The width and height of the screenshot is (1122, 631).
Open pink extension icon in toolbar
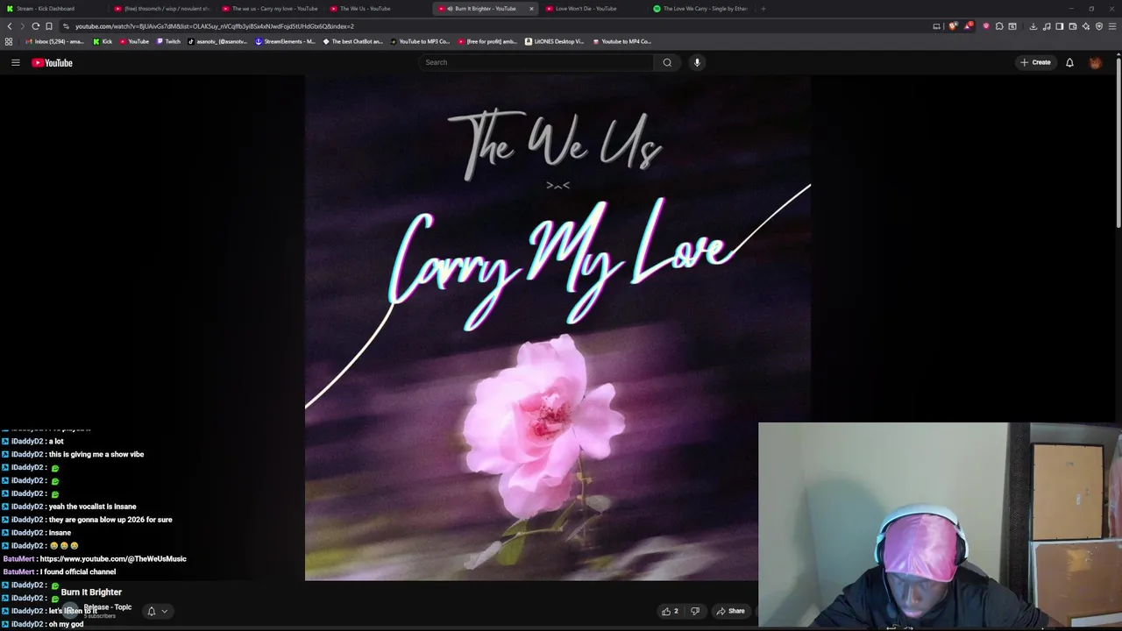point(986,26)
